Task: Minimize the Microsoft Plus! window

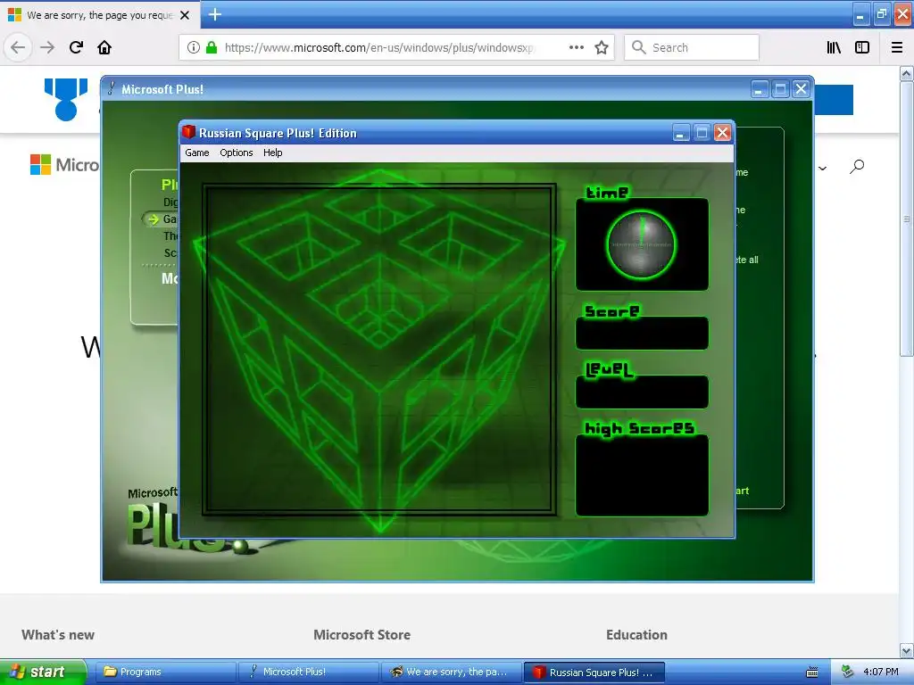Action: click(759, 89)
